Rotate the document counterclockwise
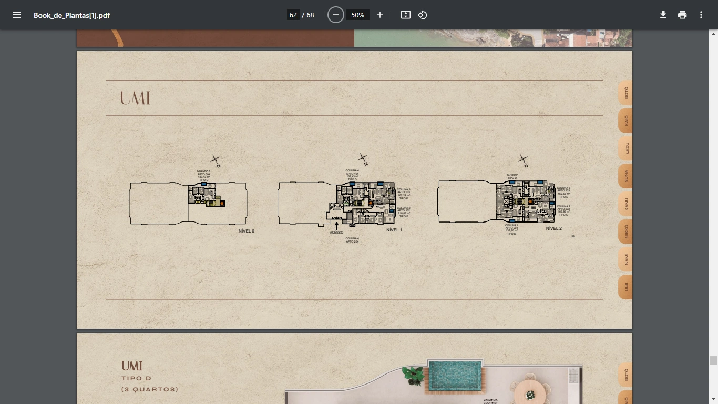This screenshot has width=718, height=404. click(x=423, y=15)
